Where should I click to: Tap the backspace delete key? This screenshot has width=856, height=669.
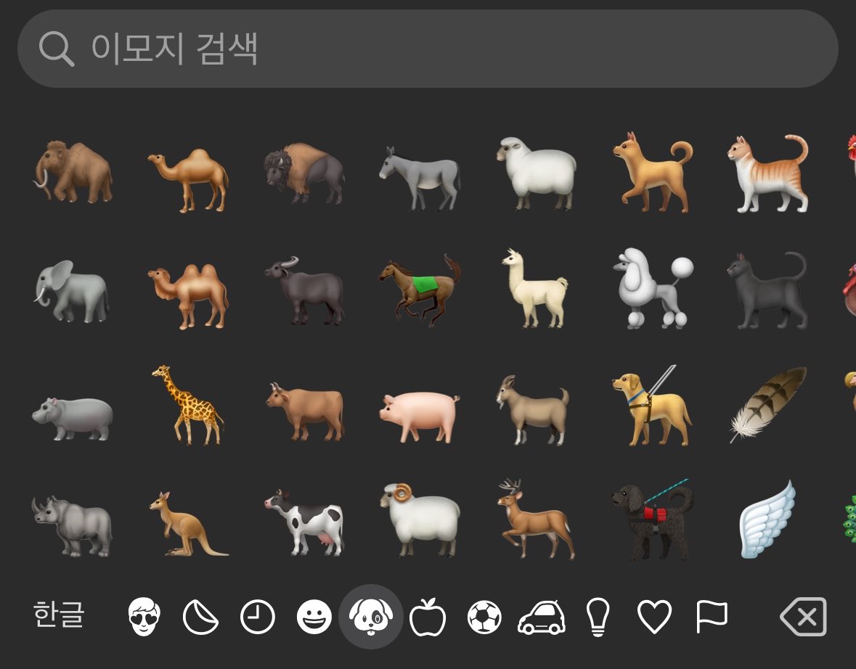(804, 617)
